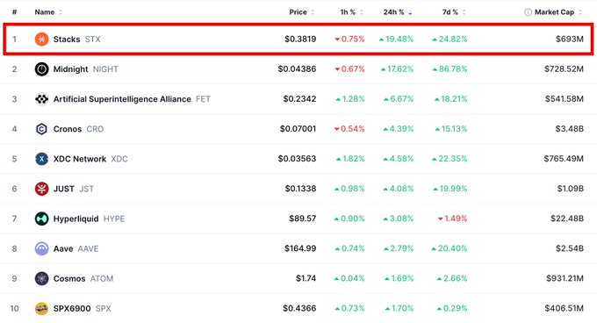Click JUST market cap $1.09B

point(571,189)
